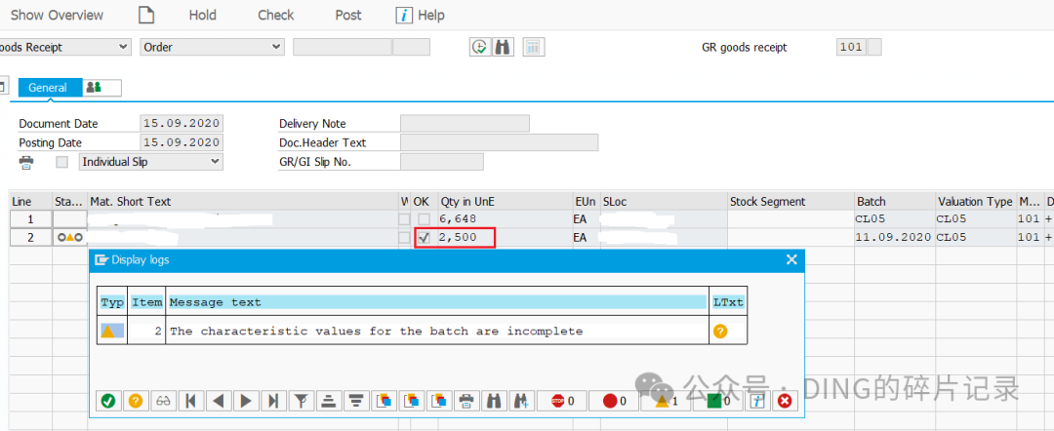Click the orange help question icon in the log toolbar

pos(135,401)
